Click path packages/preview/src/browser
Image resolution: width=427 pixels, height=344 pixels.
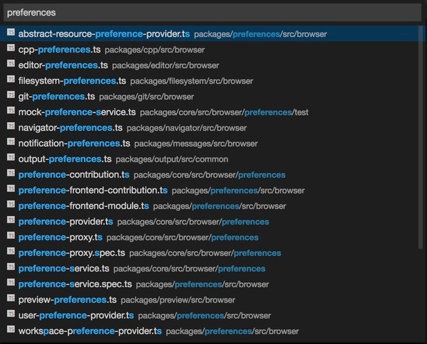pos(178,300)
